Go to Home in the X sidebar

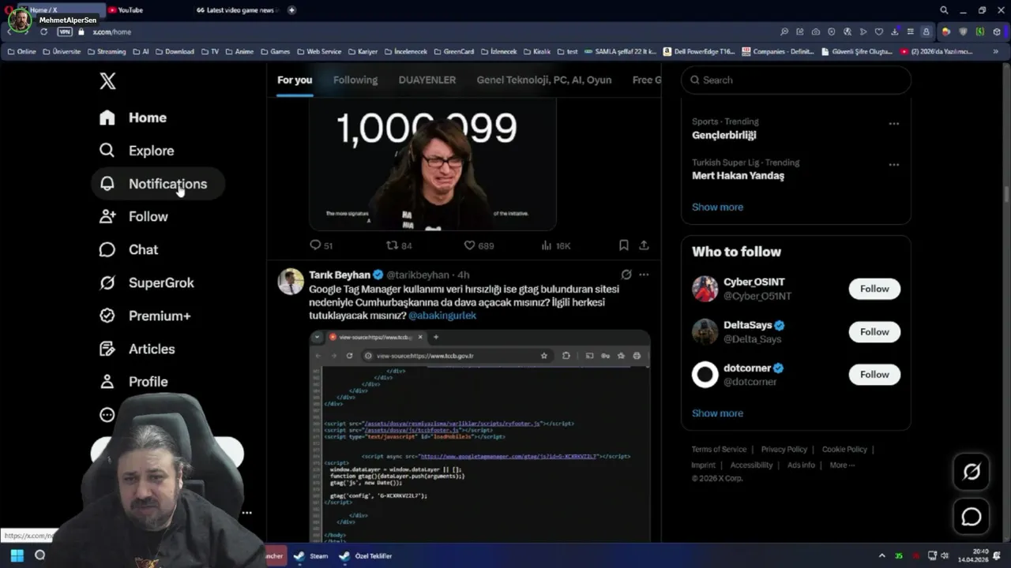(133, 118)
